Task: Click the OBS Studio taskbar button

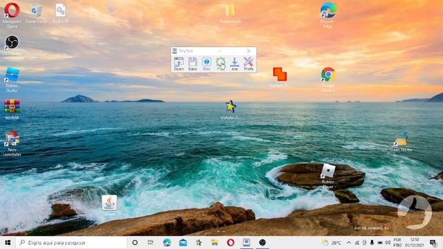Action: click(x=262, y=243)
